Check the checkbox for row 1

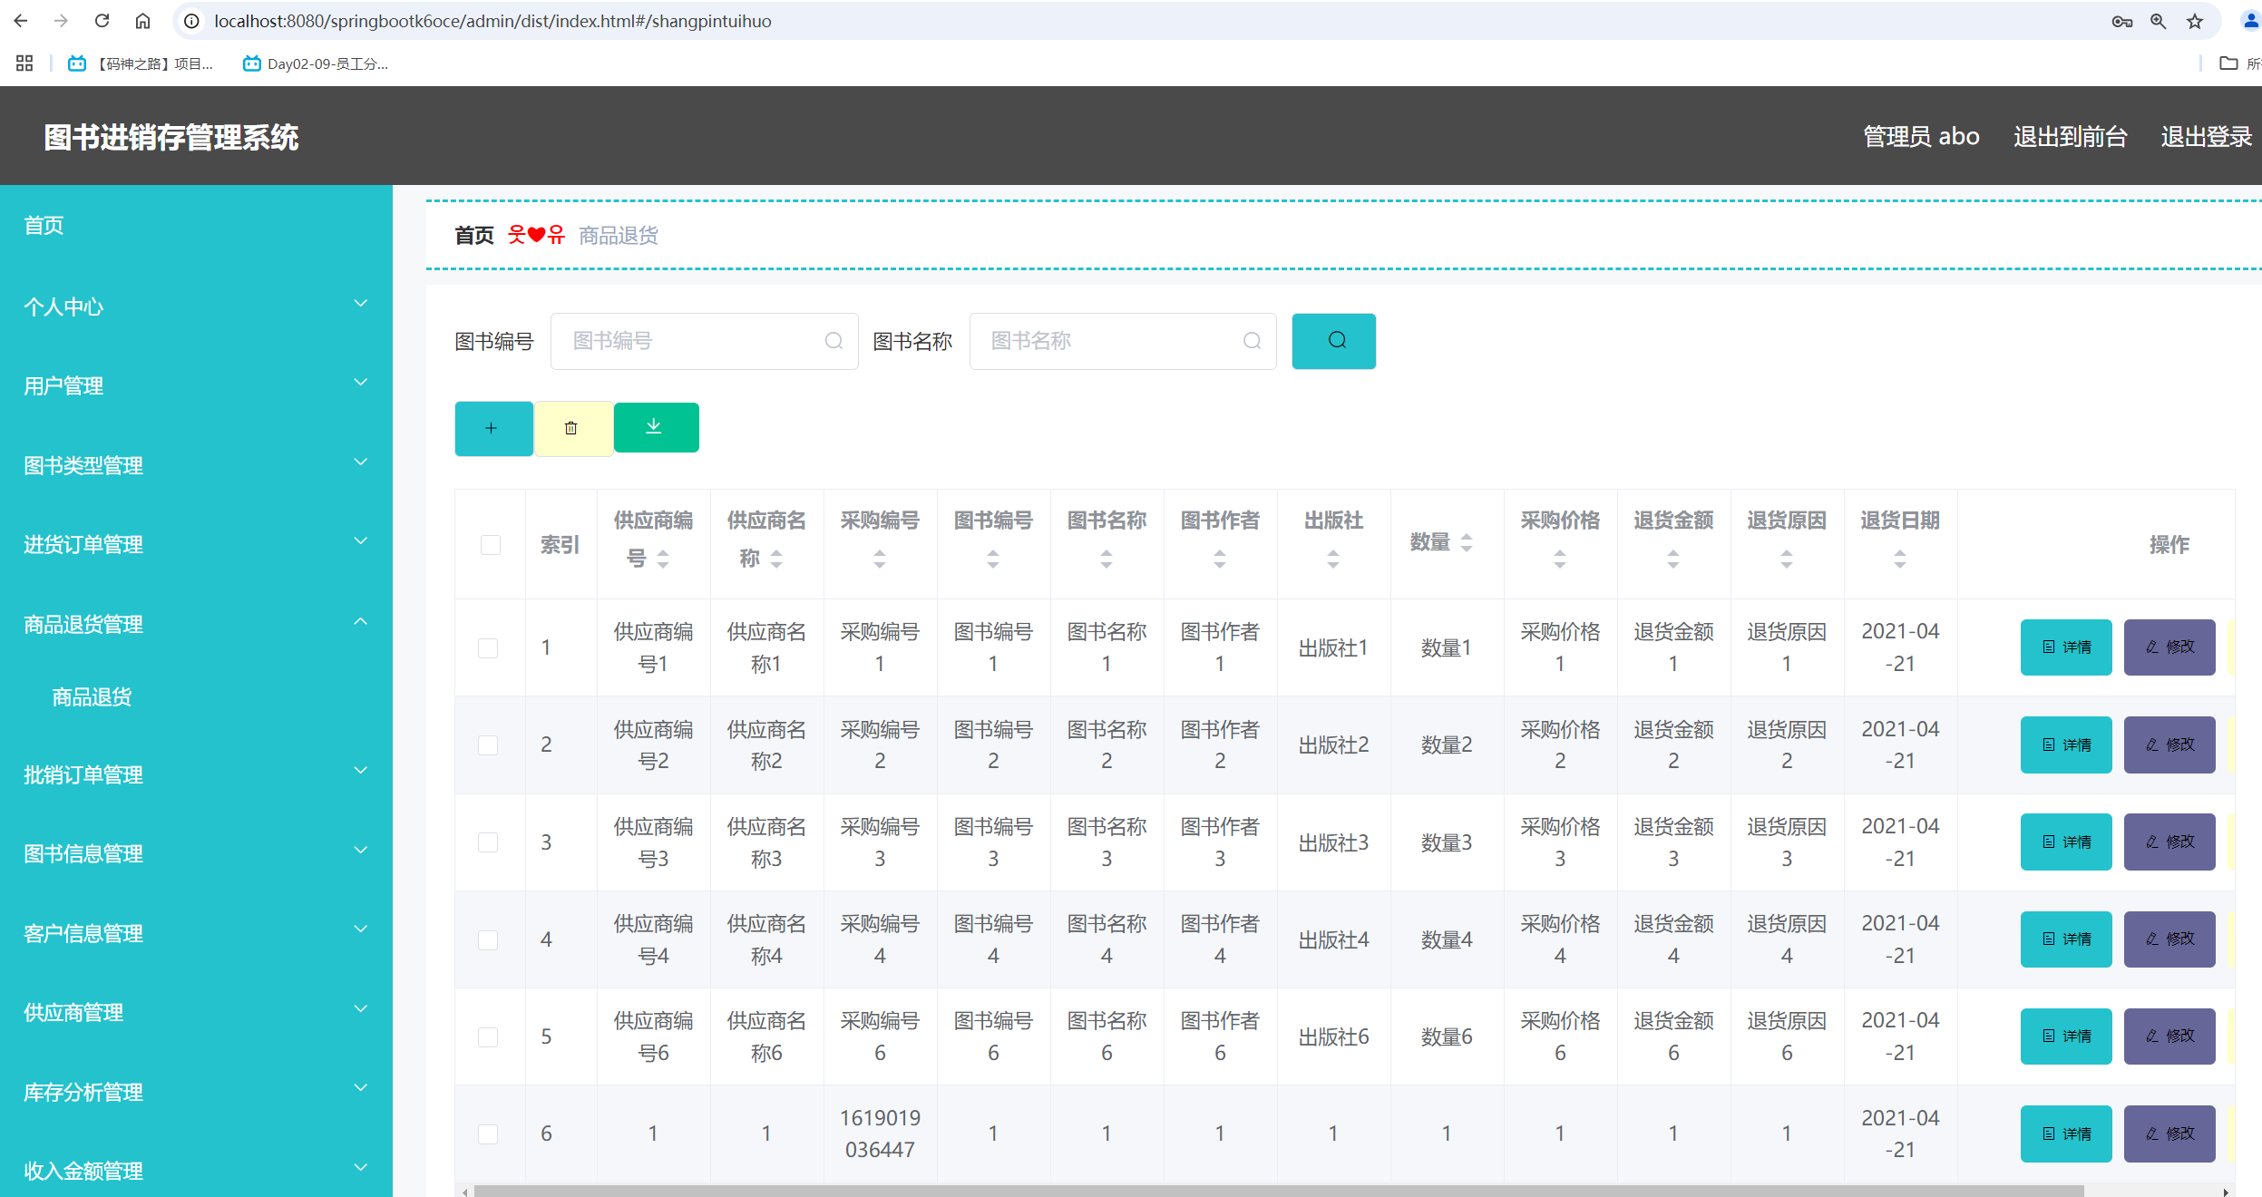(x=488, y=648)
